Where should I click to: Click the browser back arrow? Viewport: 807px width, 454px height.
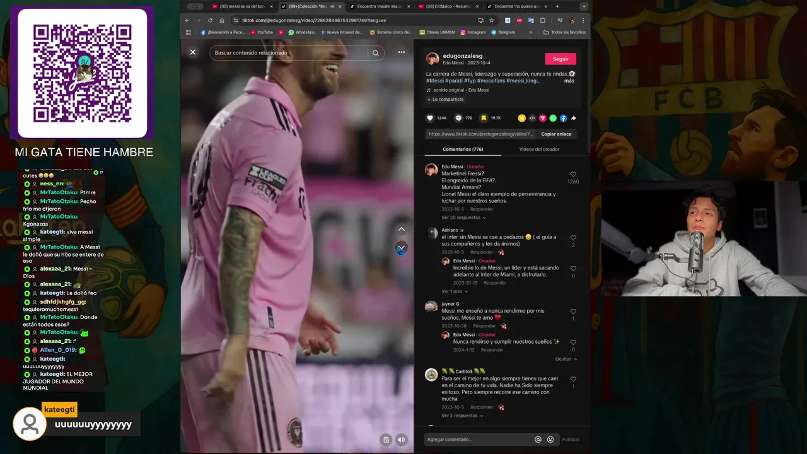(187, 20)
